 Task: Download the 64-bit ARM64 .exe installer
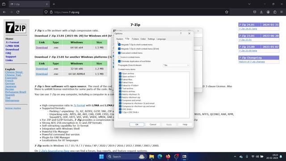(42, 74)
